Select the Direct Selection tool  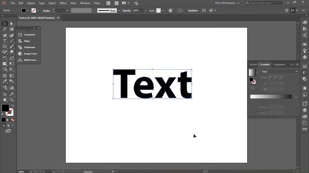[x=12, y=24]
